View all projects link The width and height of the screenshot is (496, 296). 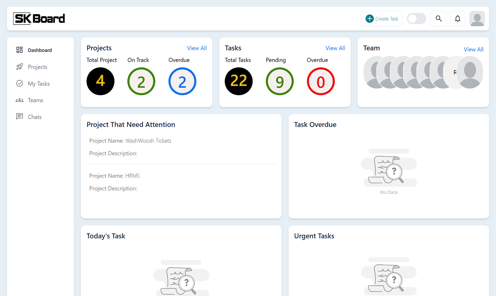(197, 48)
